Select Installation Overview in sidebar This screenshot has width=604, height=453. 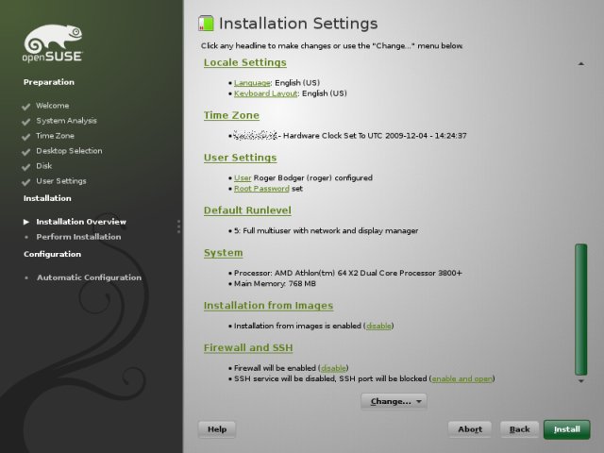click(81, 222)
